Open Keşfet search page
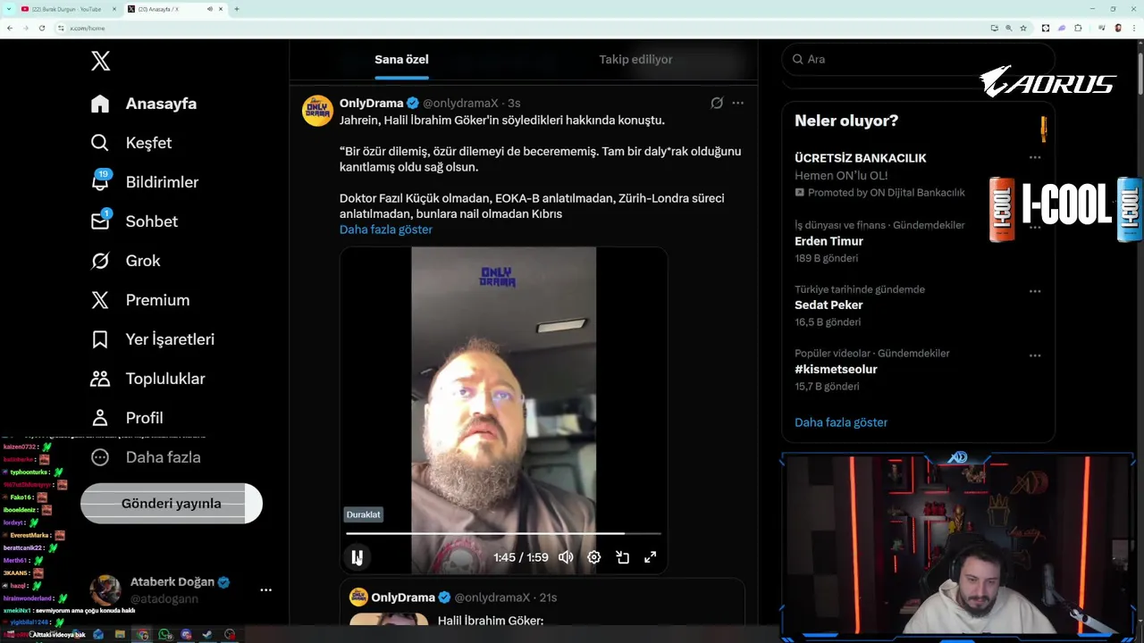This screenshot has height=643, width=1144. [131, 143]
